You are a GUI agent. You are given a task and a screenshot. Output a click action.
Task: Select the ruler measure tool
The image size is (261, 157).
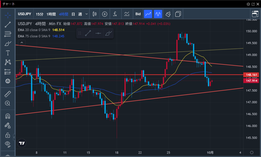tap(8, 94)
